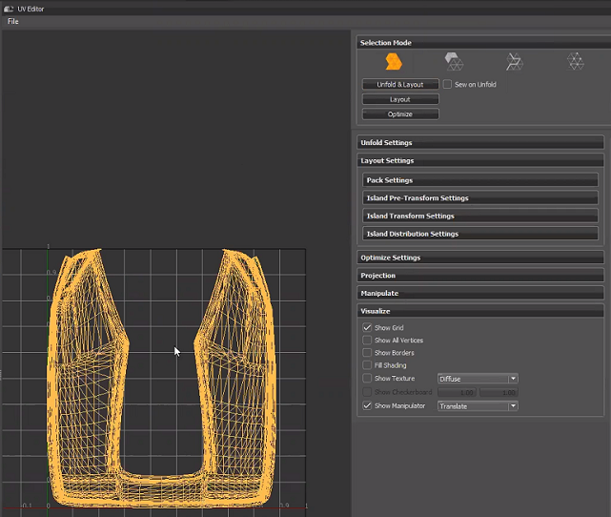
Task: Enable Show All Vertices
Action: pyautogui.click(x=368, y=341)
